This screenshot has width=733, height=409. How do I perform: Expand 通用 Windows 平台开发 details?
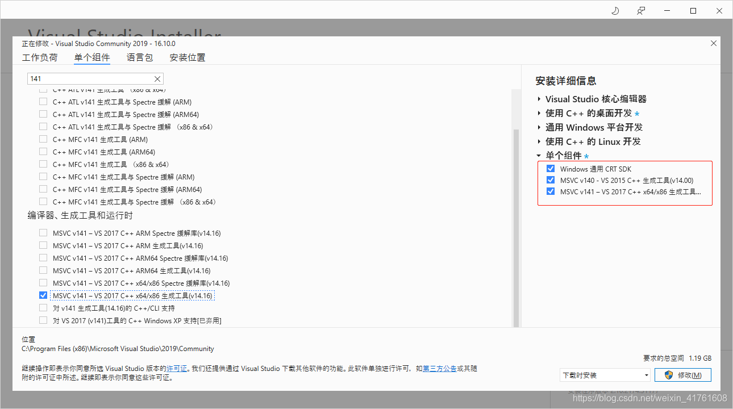tap(539, 127)
